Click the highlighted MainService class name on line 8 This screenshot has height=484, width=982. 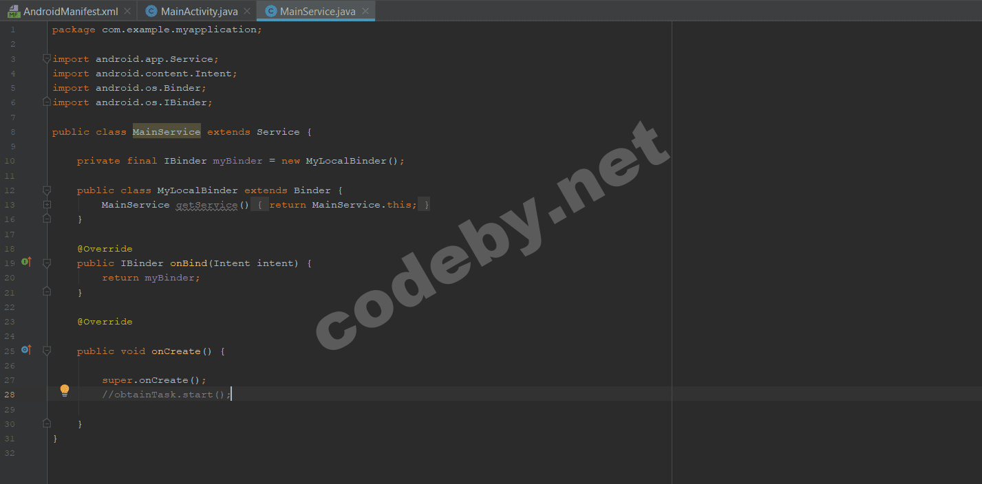pos(167,132)
